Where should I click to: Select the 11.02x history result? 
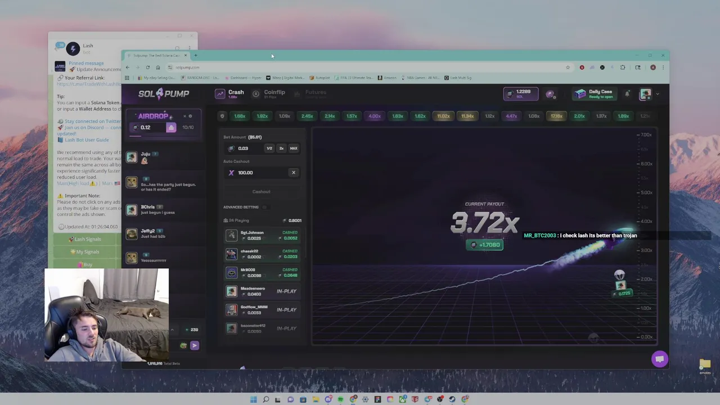click(x=443, y=116)
